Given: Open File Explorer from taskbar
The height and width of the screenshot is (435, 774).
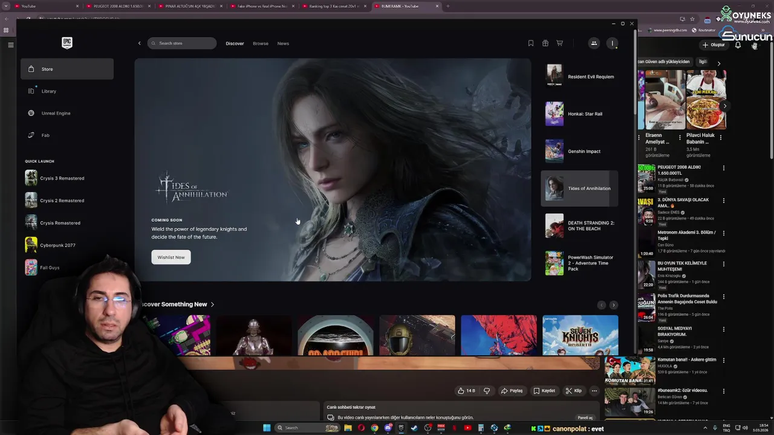Looking at the screenshot, I should [348, 428].
